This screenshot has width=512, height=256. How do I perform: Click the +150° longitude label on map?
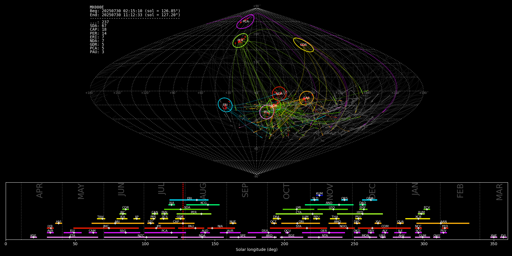coord(117,93)
